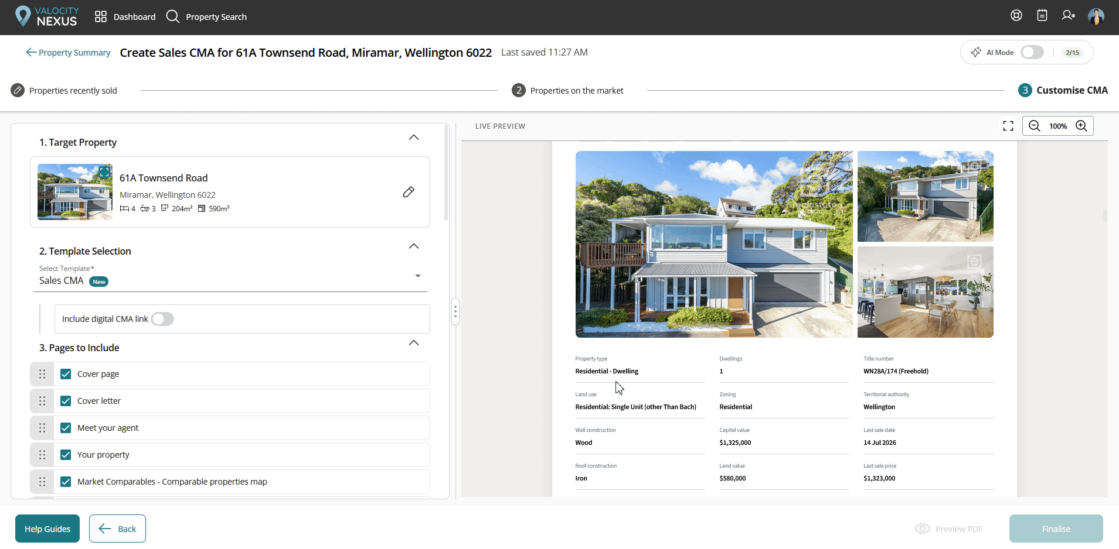Screen dimensions: 1119x549
Task: Go to Properties on the market step
Action: [567, 90]
